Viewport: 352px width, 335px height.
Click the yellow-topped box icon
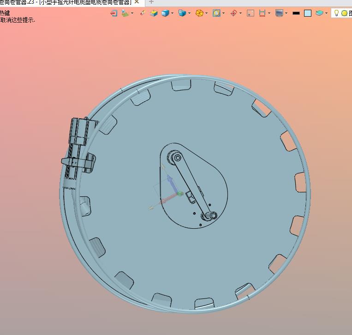154,13
